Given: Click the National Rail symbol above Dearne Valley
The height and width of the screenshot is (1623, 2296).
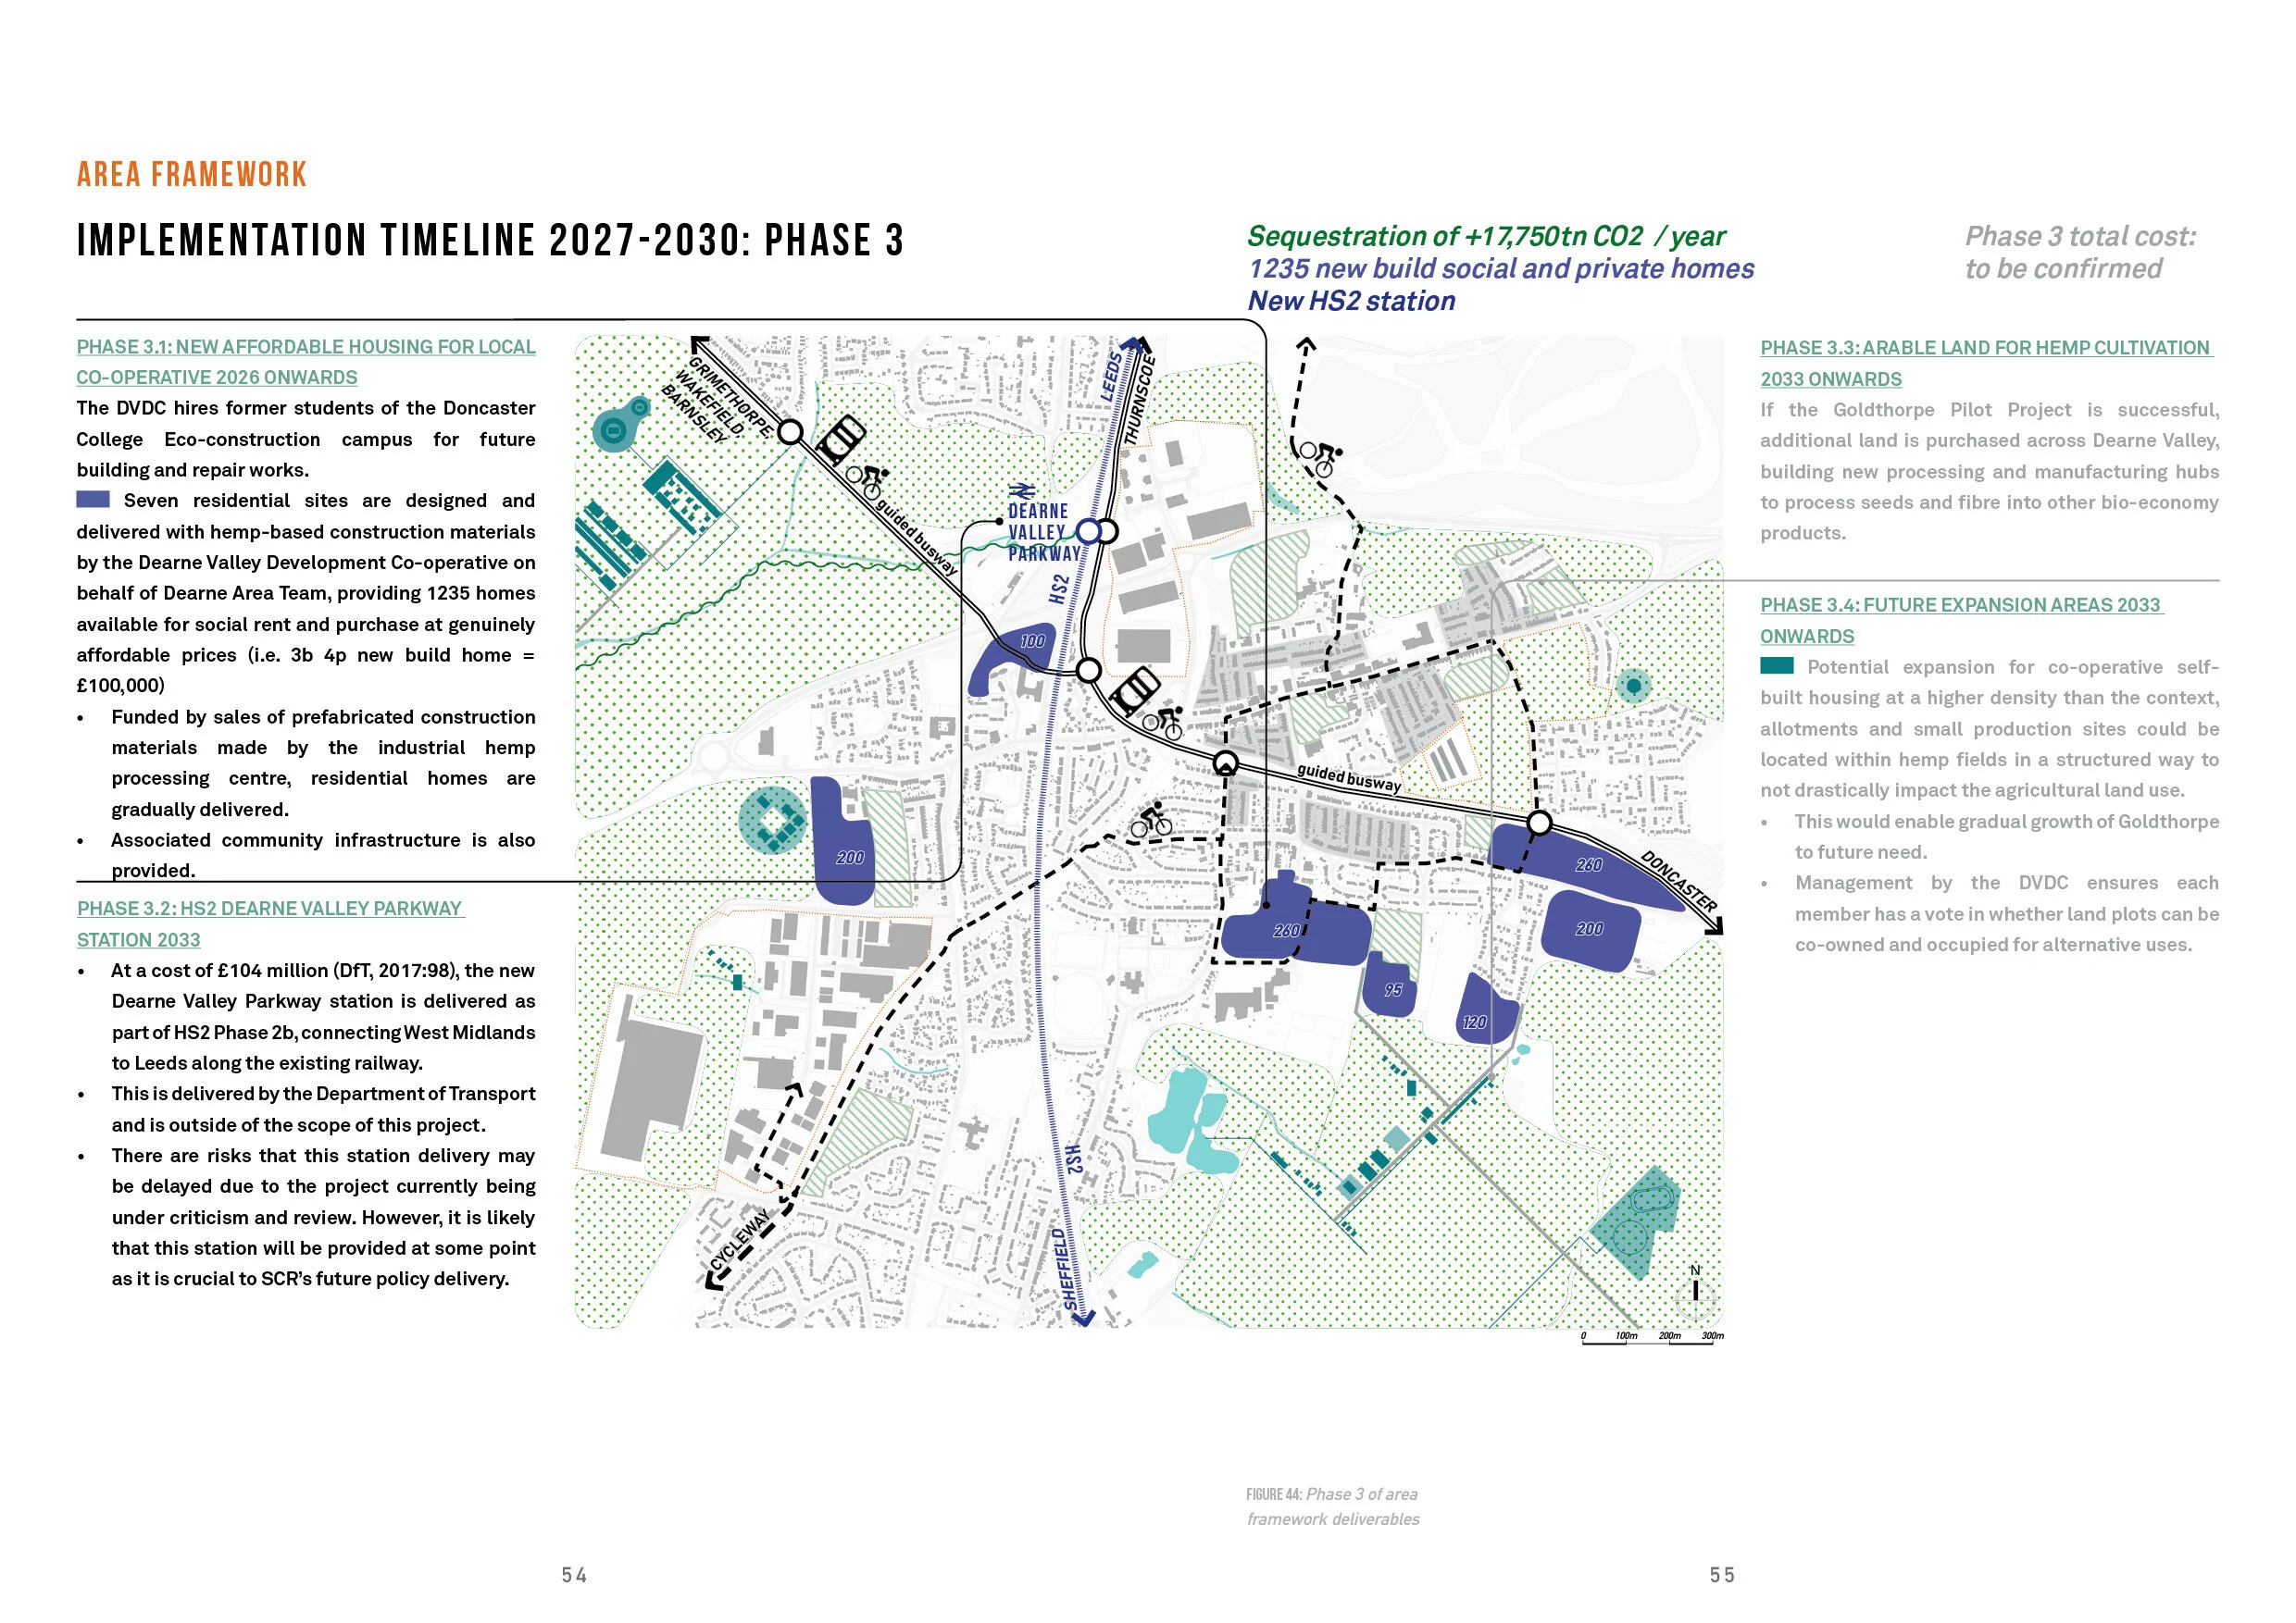Looking at the screenshot, I should pos(1020,490).
